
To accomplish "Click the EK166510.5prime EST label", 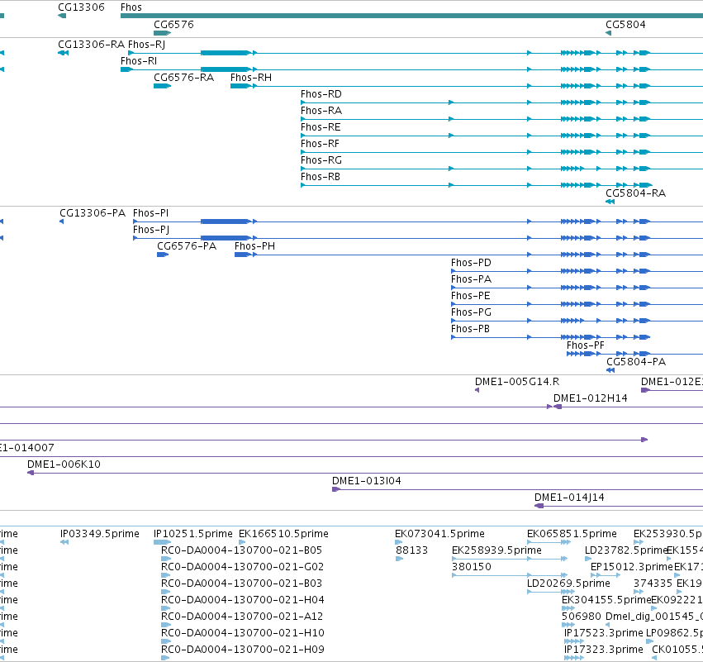I will point(283,534).
